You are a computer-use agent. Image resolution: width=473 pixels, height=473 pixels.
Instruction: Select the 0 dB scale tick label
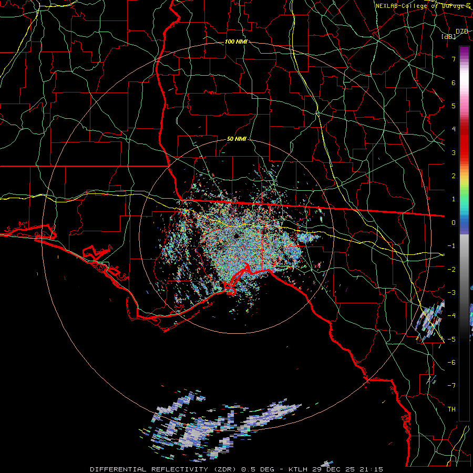454,223
